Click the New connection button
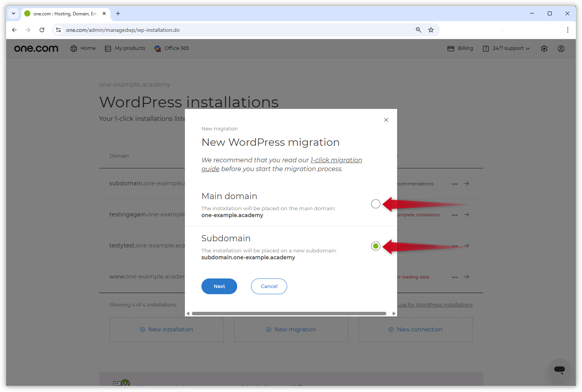The width and height of the screenshot is (582, 392). [x=416, y=329]
